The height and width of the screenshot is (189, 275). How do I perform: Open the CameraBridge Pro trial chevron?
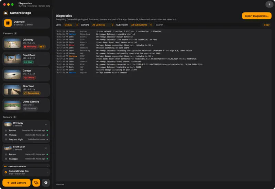tap(47, 173)
